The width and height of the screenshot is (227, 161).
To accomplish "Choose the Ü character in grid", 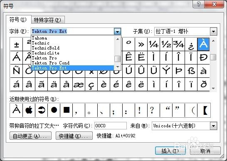I will point(153,71).
